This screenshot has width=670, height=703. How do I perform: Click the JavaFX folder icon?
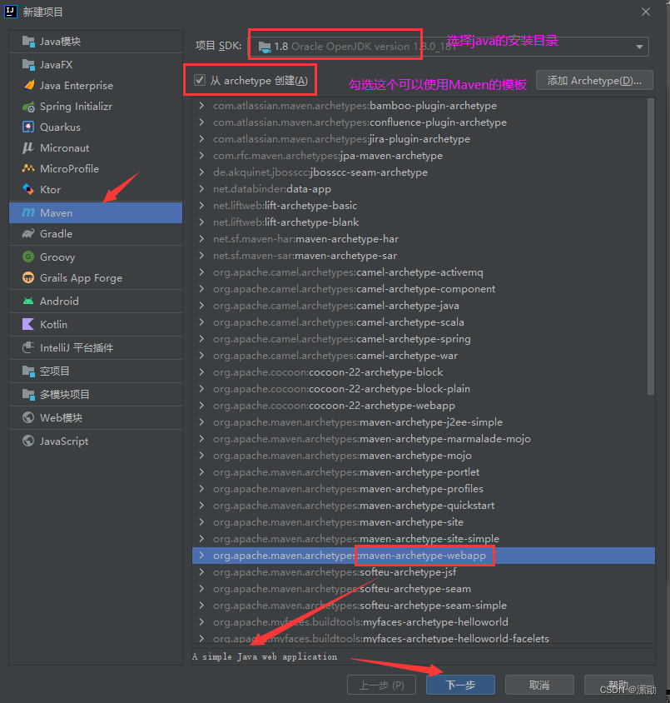click(28, 65)
